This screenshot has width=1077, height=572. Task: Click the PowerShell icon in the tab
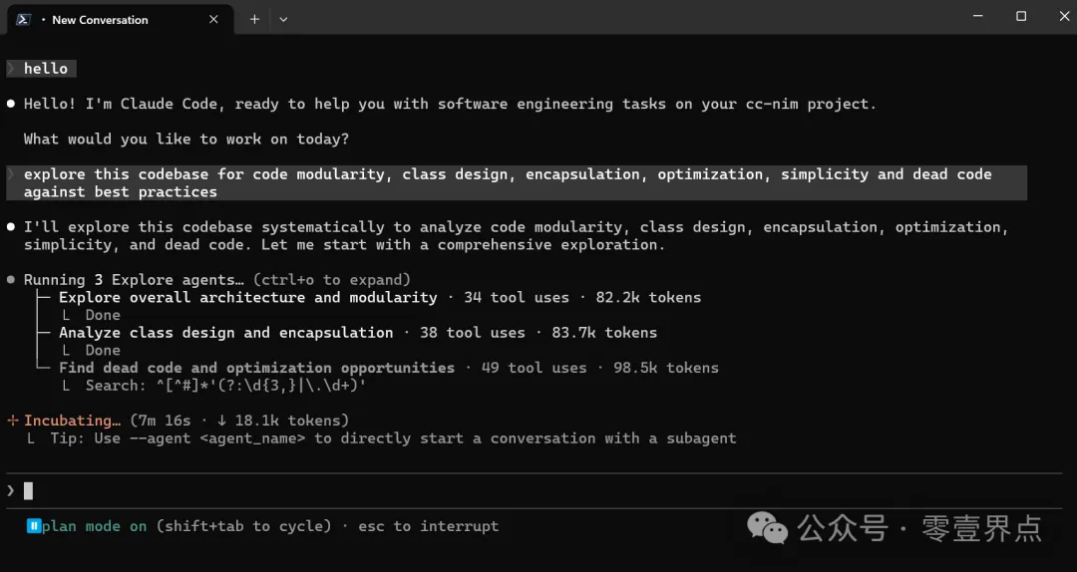(x=21, y=19)
